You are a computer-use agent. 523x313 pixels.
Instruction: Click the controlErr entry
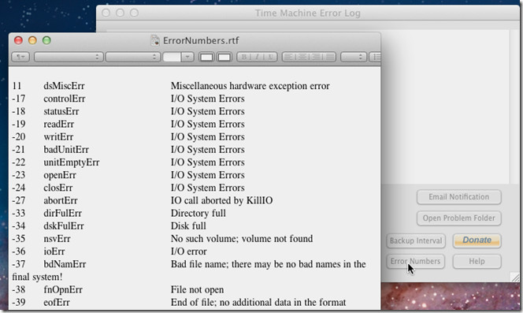coord(65,99)
